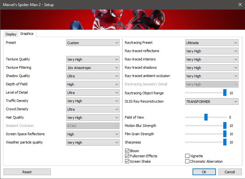The height and width of the screenshot is (179, 245).
Task: Expand the Ray-traced reflections dropdown
Action: pyautogui.click(x=212, y=51)
